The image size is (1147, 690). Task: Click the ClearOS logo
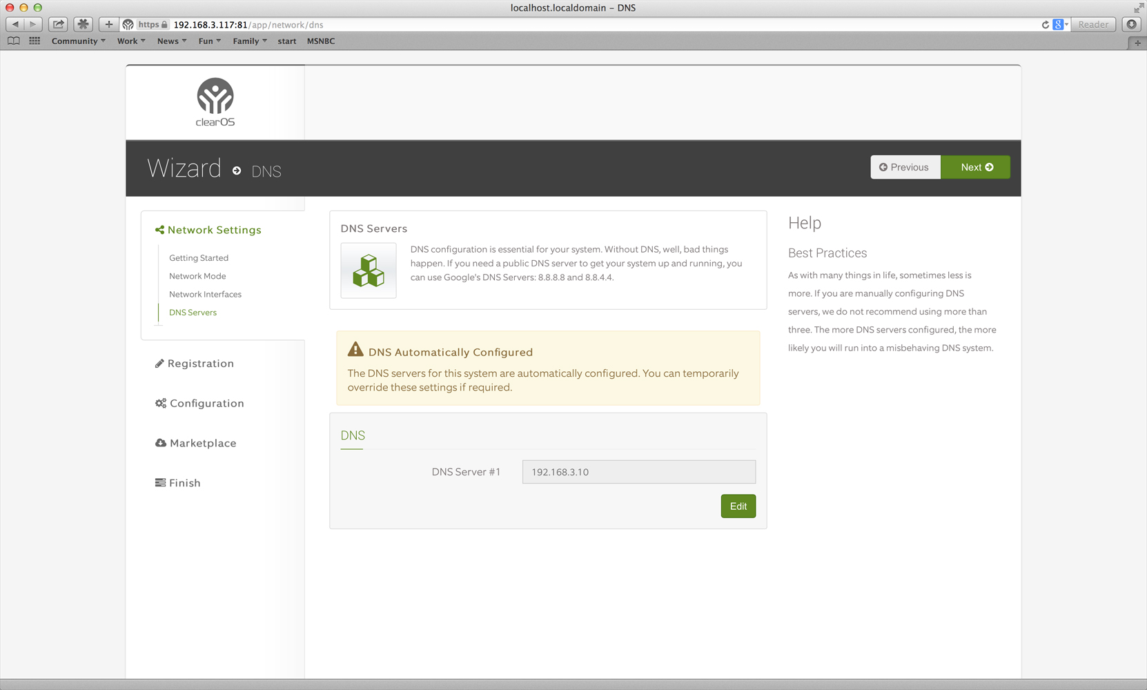point(215,102)
